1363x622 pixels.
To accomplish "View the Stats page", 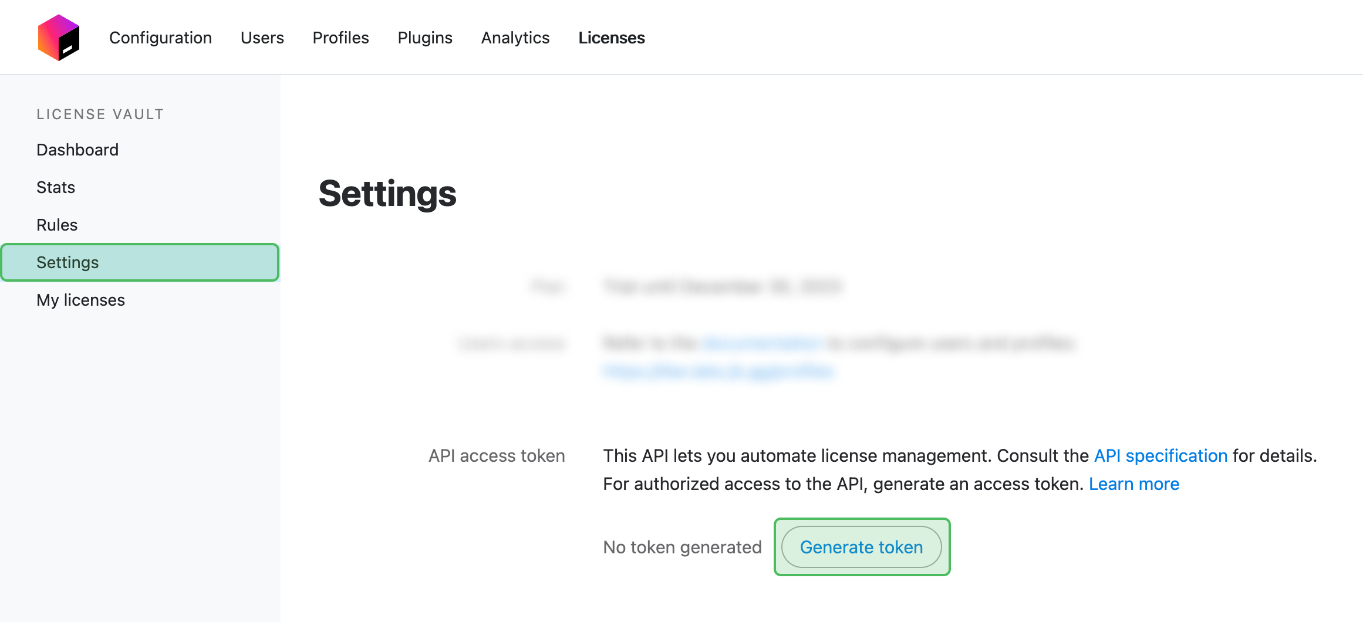I will [55, 187].
